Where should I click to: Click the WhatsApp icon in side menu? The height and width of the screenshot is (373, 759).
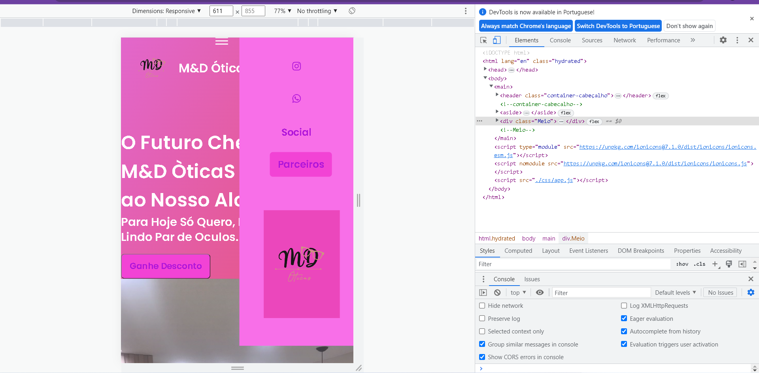pyautogui.click(x=296, y=98)
